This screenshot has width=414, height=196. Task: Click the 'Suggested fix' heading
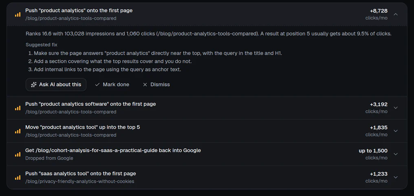(42, 45)
